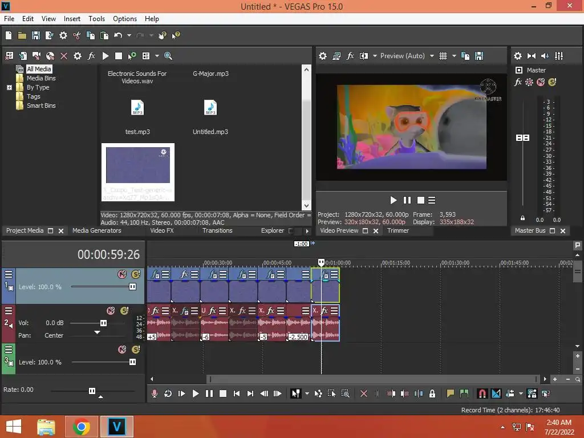This screenshot has width=584, height=438.
Task: Open a project with the folder icon
Action: pyautogui.click(x=22, y=35)
